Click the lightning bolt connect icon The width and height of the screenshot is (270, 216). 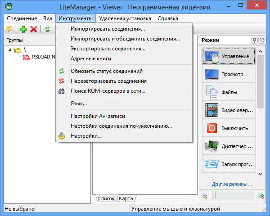click(x=9, y=29)
